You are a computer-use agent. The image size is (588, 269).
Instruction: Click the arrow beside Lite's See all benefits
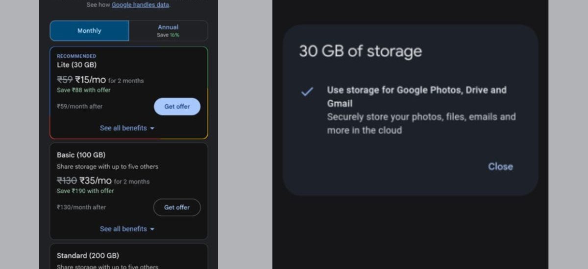pyautogui.click(x=152, y=128)
